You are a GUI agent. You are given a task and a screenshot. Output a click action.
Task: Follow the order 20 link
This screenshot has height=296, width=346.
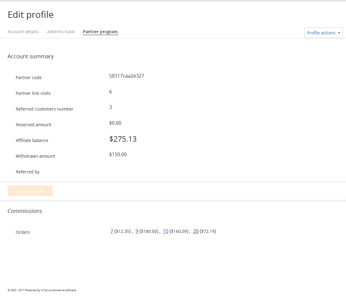tap(195, 231)
